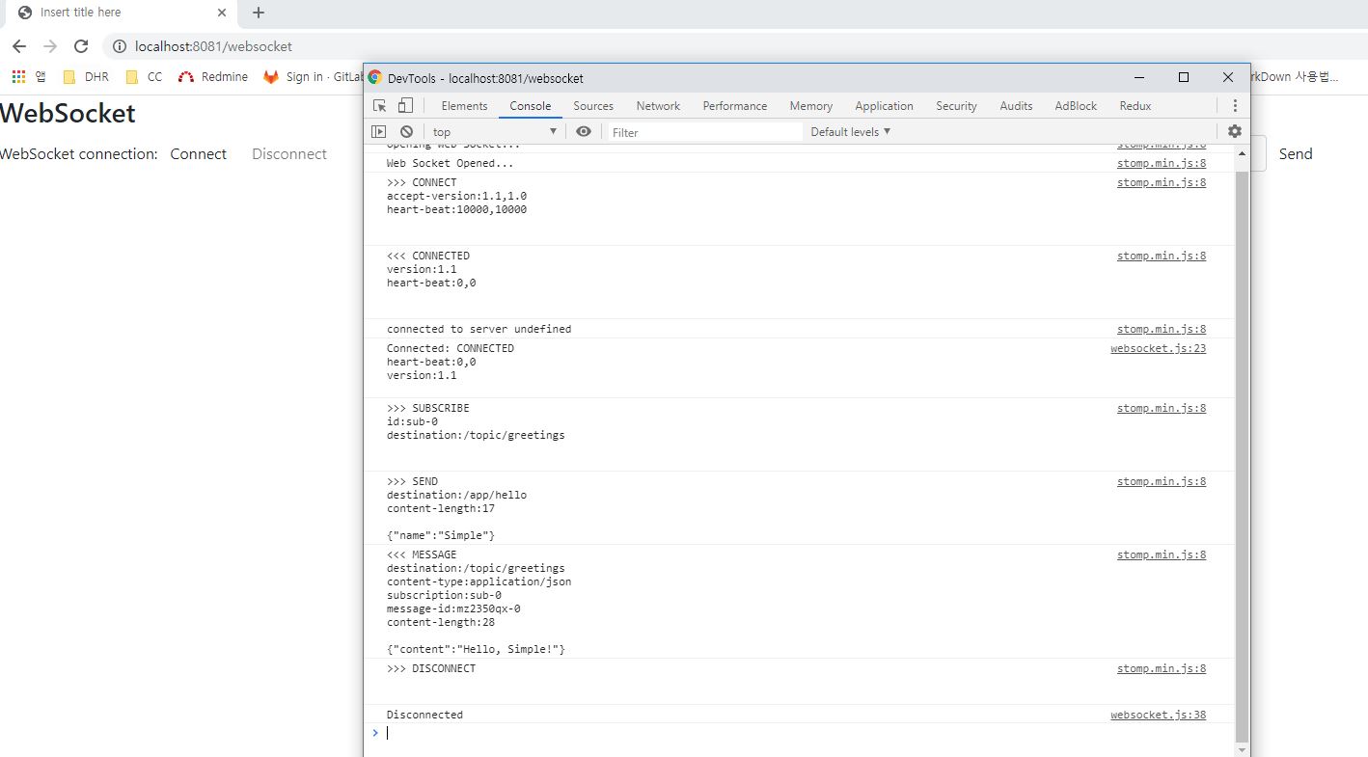Image resolution: width=1368 pixels, height=757 pixels.
Task: Click the Disconnect button on the page
Action: pyautogui.click(x=289, y=154)
